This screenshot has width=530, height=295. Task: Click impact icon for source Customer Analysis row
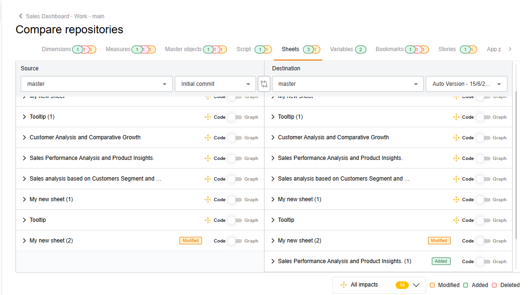coord(208,137)
